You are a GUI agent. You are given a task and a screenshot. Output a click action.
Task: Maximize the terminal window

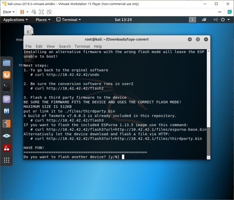pyautogui.click(x=198, y=39)
